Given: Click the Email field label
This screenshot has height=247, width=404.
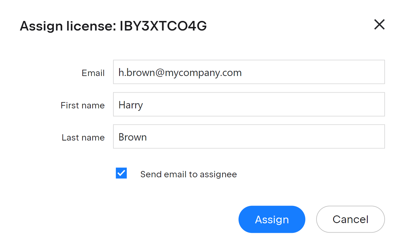Looking at the screenshot, I should (x=93, y=73).
